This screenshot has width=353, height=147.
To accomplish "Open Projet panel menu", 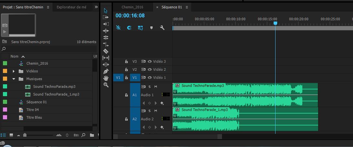I will click(x=48, y=7).
